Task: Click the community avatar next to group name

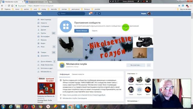Action: [62, 65]
